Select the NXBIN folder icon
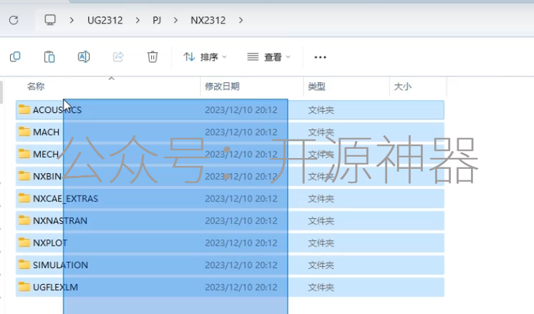 pos(24,176)
